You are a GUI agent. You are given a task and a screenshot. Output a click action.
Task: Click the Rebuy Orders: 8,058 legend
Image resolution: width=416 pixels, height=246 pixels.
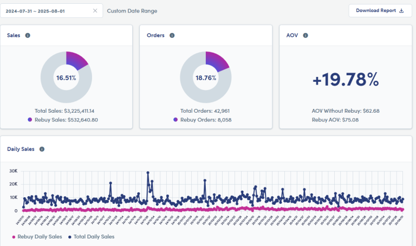click(203, 120)
